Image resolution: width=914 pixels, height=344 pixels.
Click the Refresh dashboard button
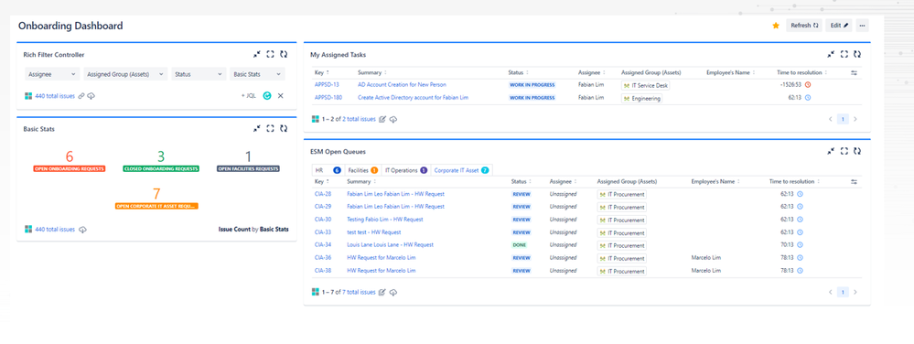[804, 26]
